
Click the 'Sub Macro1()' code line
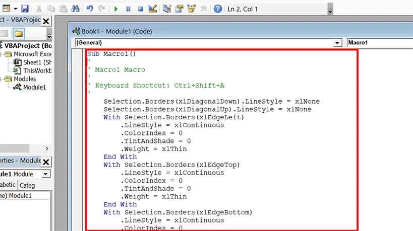111,54
